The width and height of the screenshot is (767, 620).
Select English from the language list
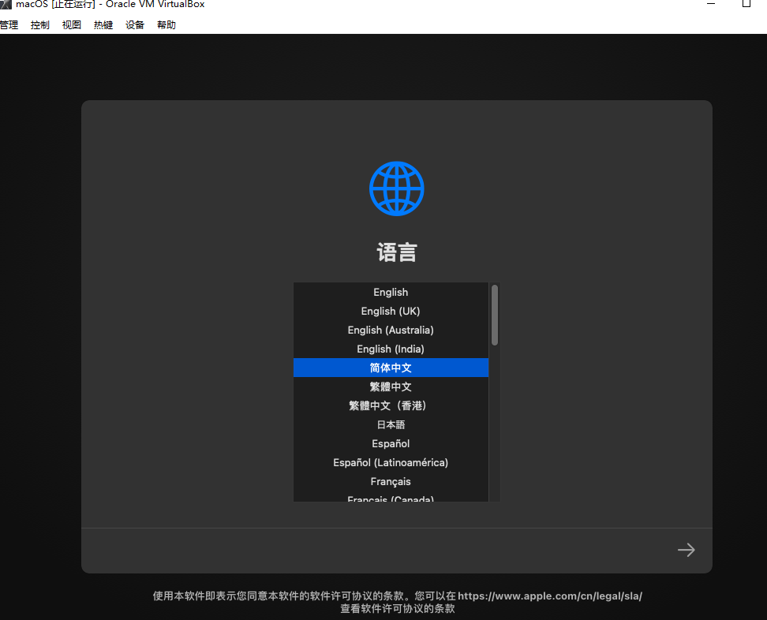pos(391,293)
